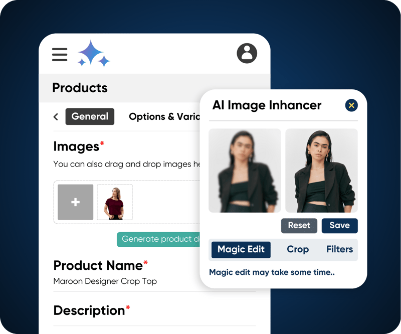
Task: Select the Magic Edit tab
Action: coord(241,250)
